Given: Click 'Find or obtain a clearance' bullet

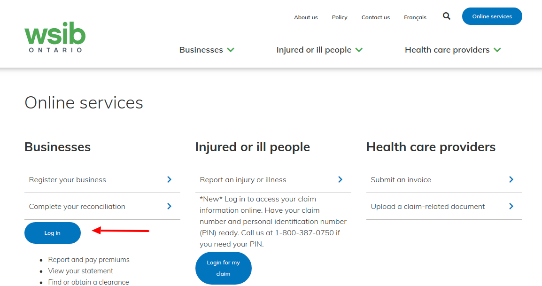Looking at the screenshot, I should [x=88, y=282].
